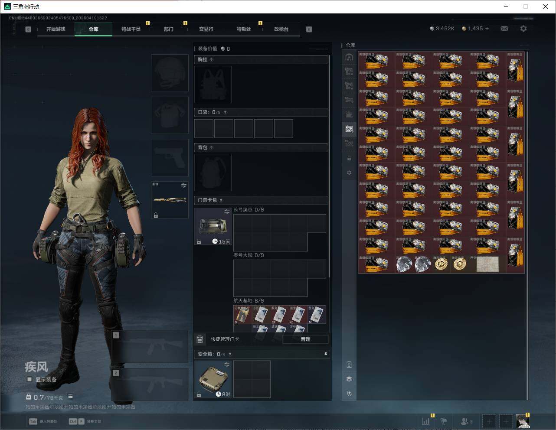This screenshot has height=430, width=556.
Task: Click the help icon next to 口袋
Action: (x=225, y=112)
